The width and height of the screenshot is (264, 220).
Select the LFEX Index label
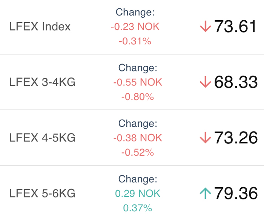point(40,27)
